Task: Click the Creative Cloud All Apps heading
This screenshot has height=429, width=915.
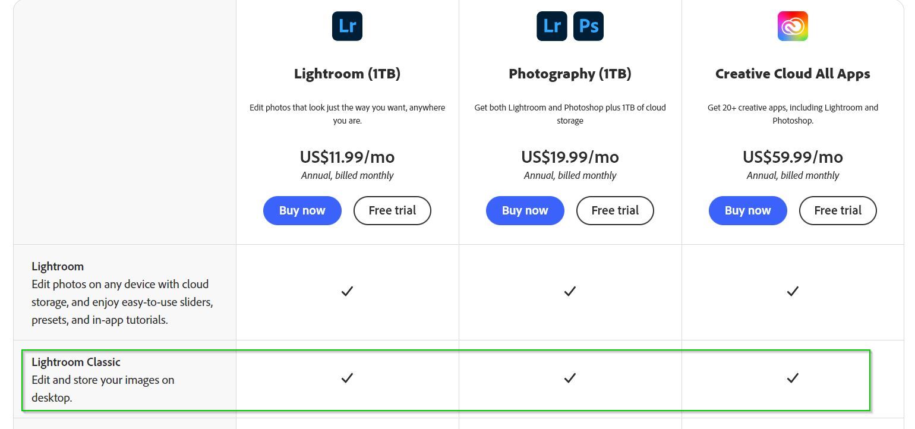Action: point(793,74)
